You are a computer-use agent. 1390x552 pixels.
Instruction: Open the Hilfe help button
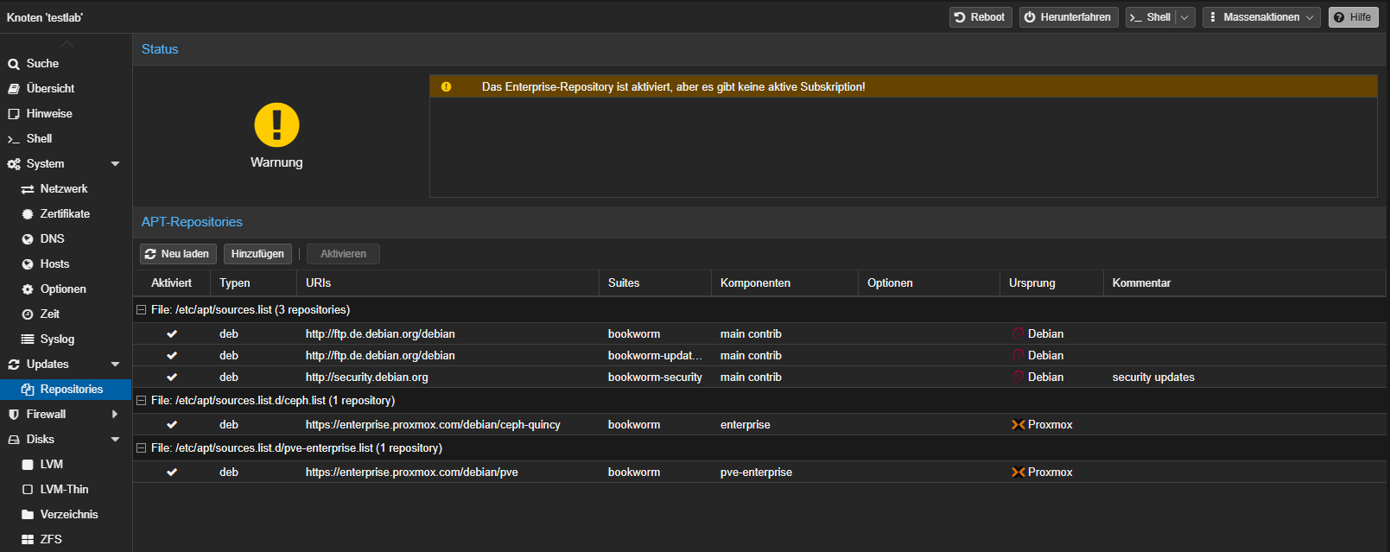[x=1353, y=17]
